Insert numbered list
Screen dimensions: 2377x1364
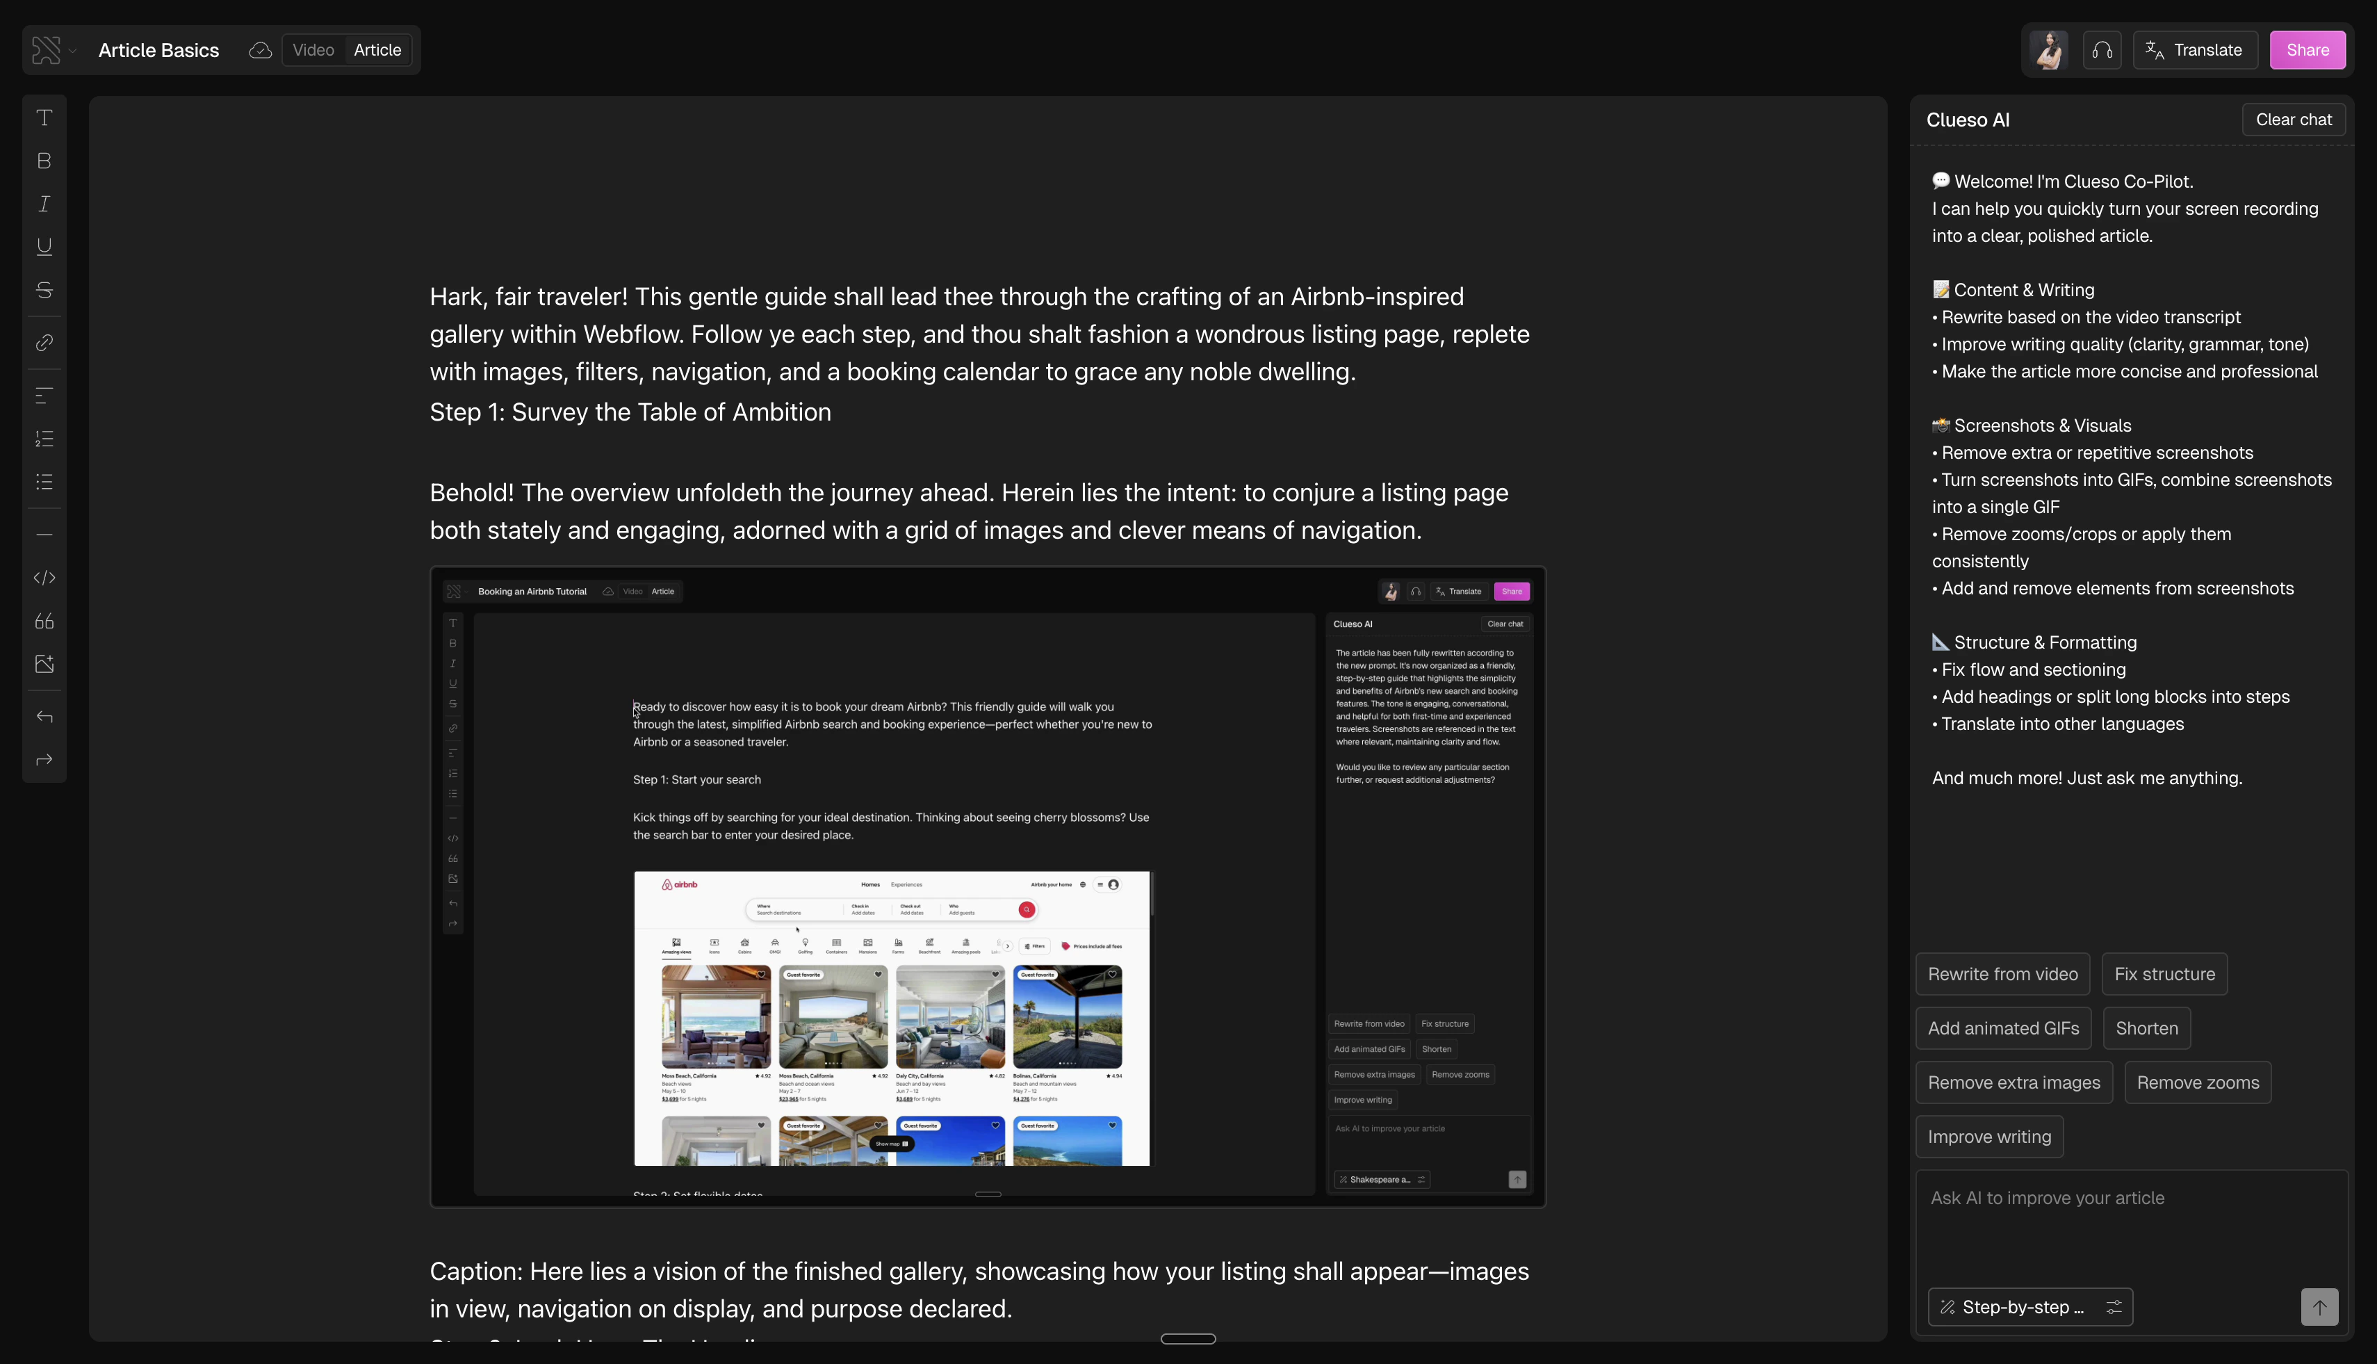44,439
